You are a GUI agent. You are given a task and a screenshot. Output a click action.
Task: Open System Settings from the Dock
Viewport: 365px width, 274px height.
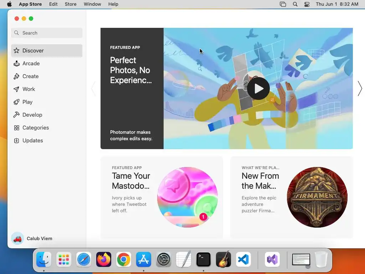[163, 259]
